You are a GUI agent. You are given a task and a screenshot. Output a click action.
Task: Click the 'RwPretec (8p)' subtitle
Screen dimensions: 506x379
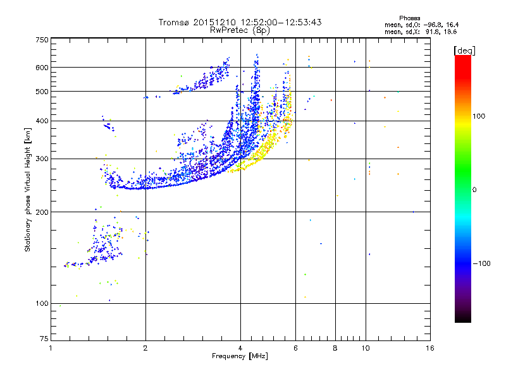[240, 30]
